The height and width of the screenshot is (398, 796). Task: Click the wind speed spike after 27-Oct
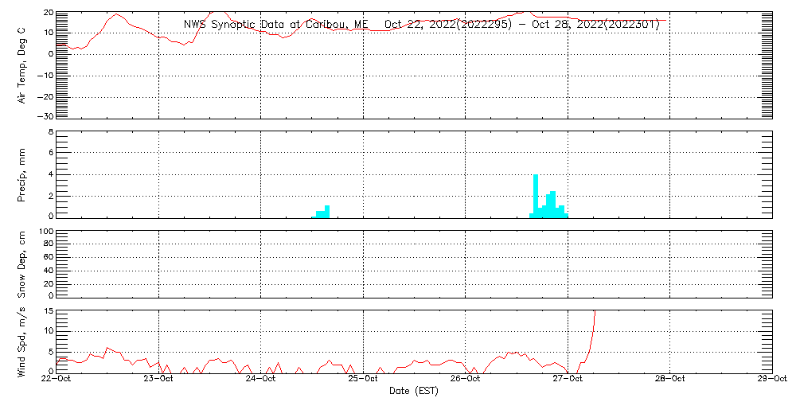(x=591, y=334)
